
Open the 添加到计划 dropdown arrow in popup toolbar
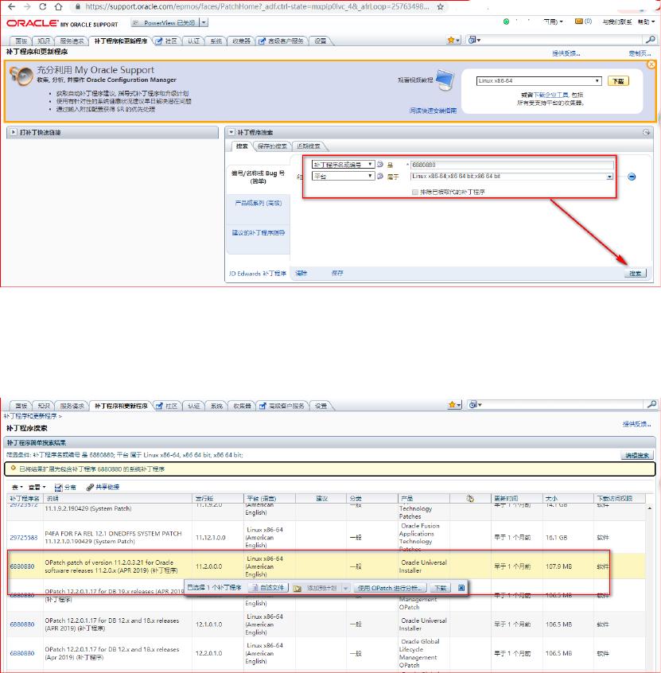[x=345, y=588]
